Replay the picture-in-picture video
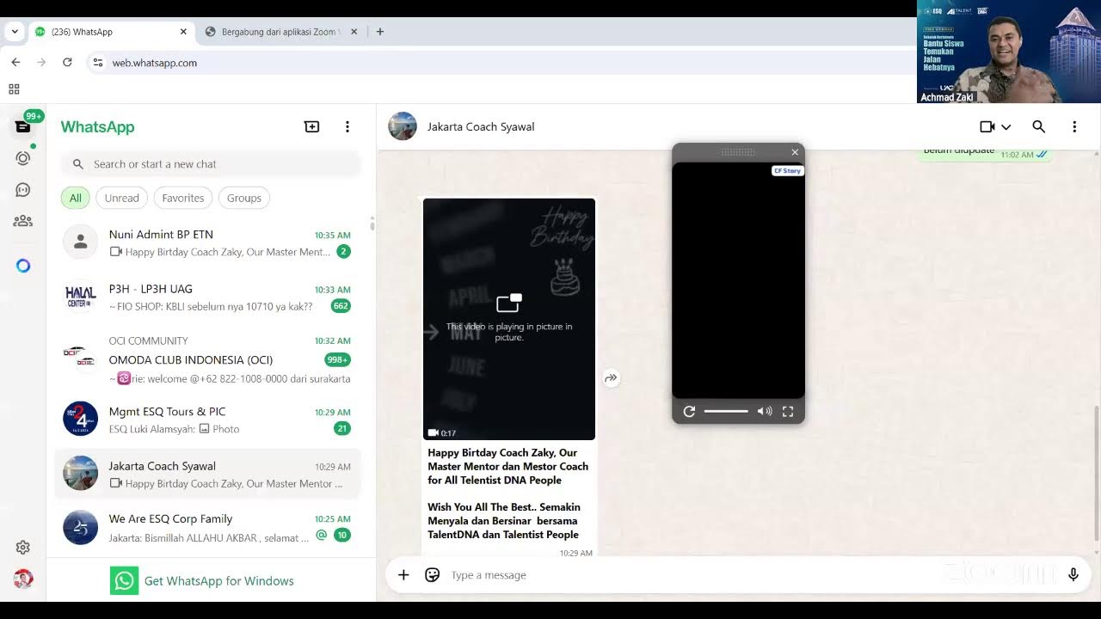 click(x=689, y=412)
